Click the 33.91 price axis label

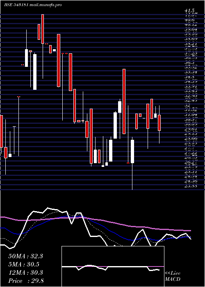click(x=191, y=86)
